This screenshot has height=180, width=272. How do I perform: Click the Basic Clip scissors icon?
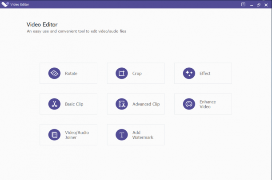pyautogui.click(x=54, y=104)
